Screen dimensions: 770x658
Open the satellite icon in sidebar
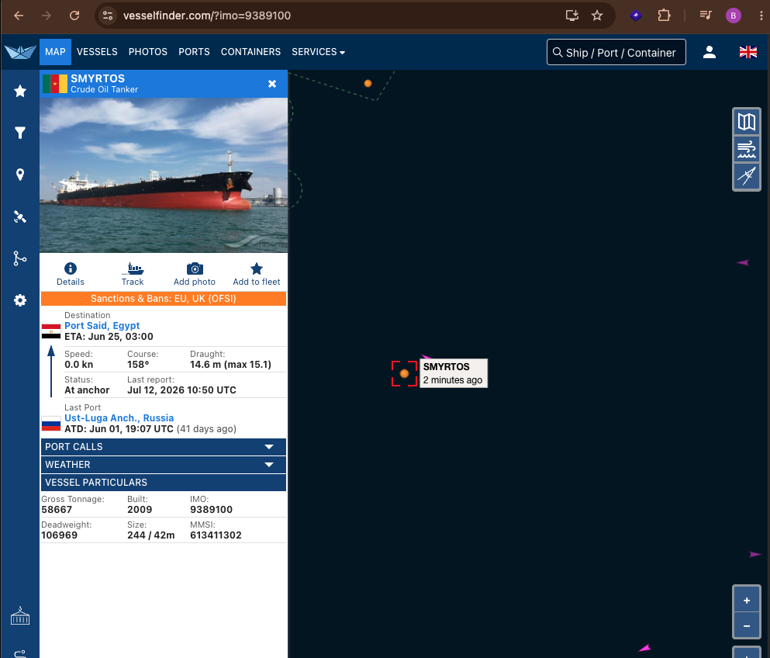coord(20,216)
